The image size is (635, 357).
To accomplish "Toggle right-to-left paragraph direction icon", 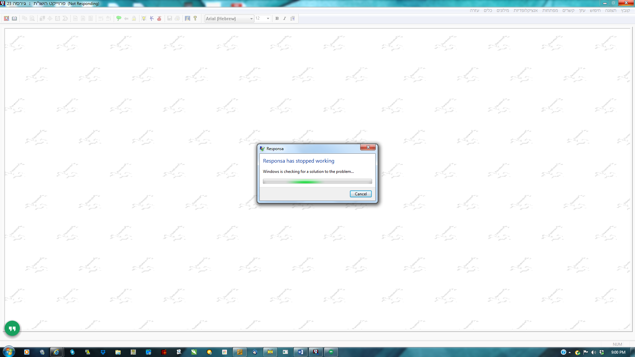I will coord(292,19).
